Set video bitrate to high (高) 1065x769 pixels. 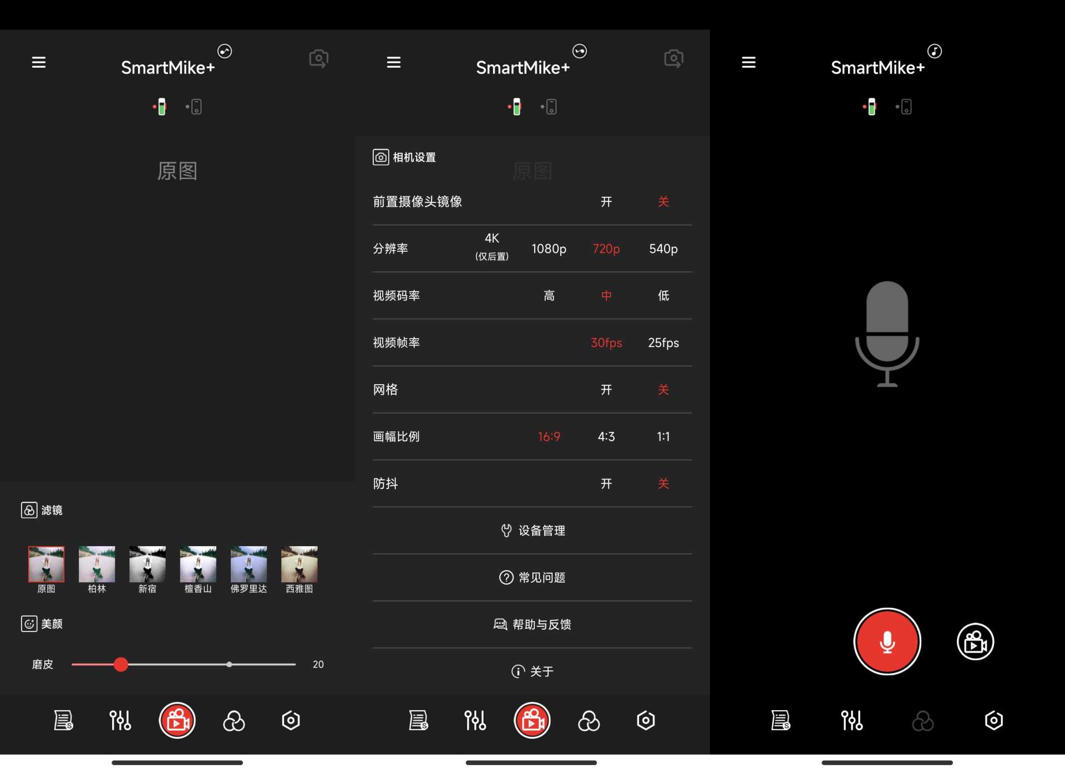pyautogui.click(x=549, y=296)
